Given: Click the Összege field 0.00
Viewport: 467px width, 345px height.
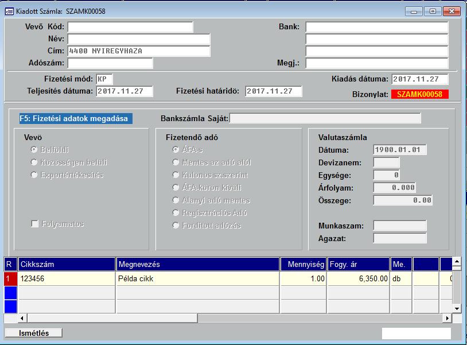Looking at the screenshot, I should (x=403, y=200).
